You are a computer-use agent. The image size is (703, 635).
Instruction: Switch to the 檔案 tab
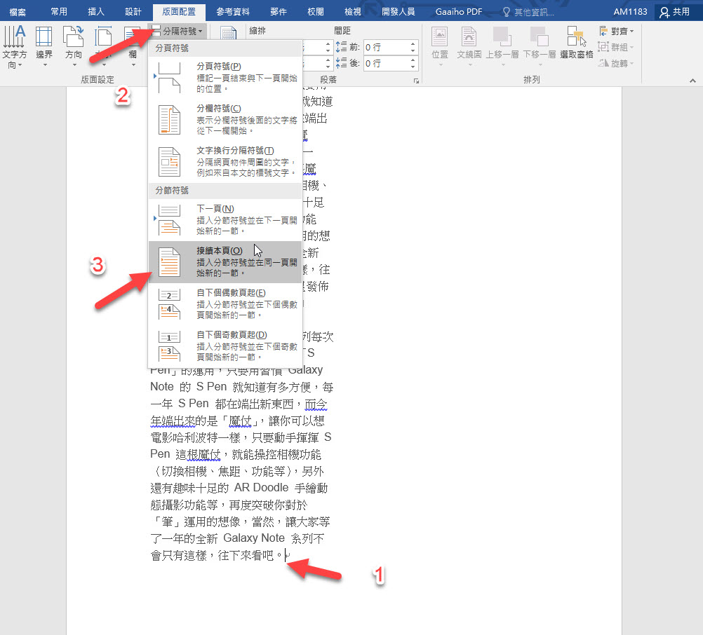tap(18, 12)
